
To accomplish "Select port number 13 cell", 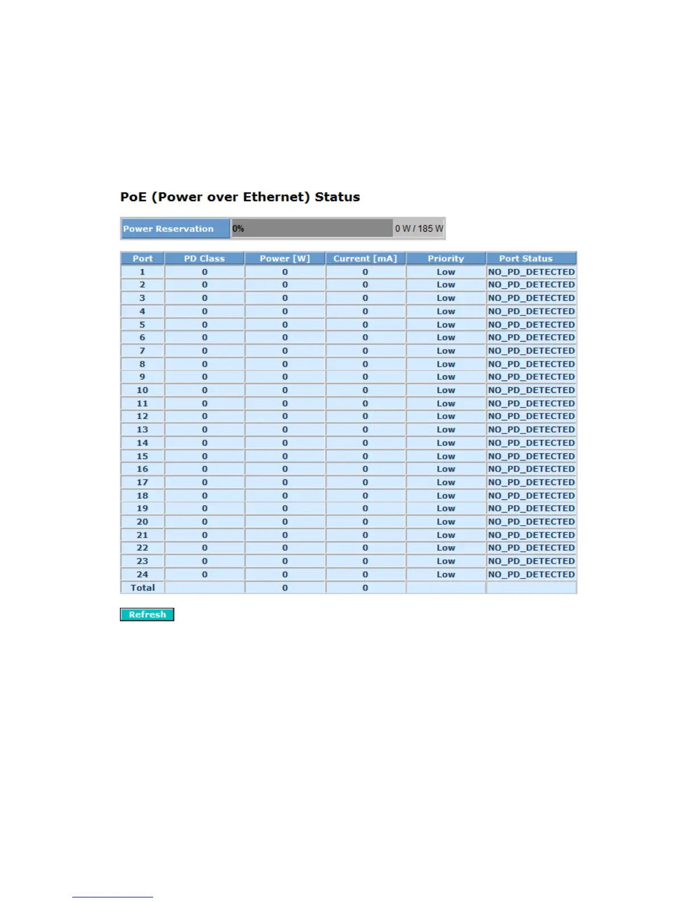I will pyautogui.click(x=142, y=429).
